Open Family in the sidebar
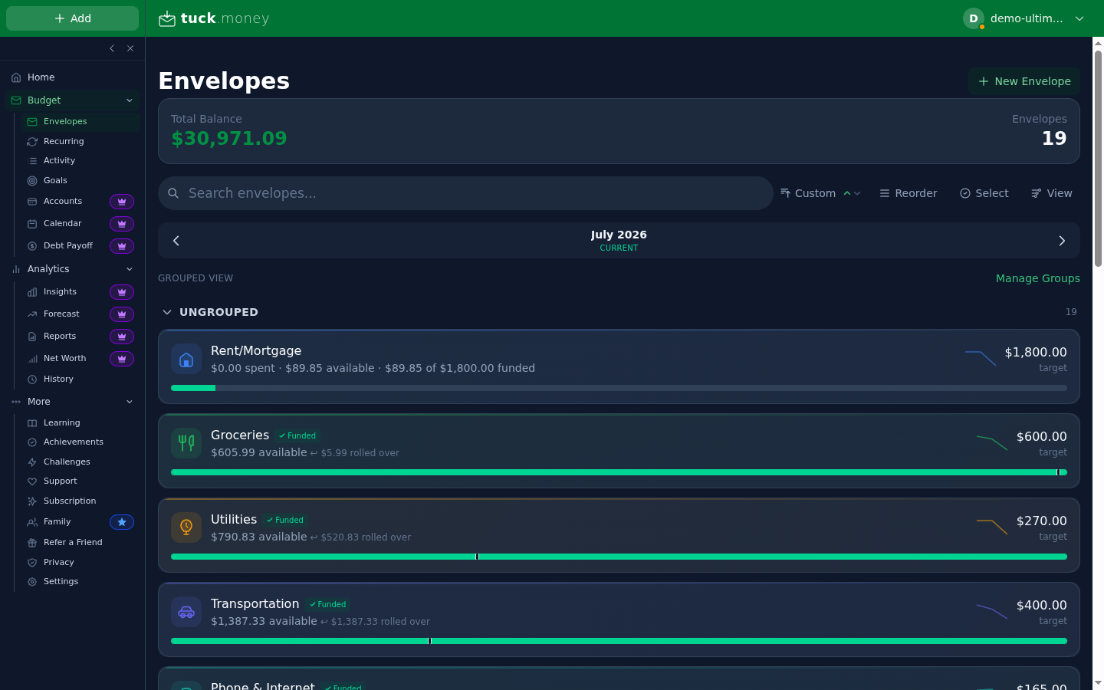 pyautogui.click(x=58, y=522)
